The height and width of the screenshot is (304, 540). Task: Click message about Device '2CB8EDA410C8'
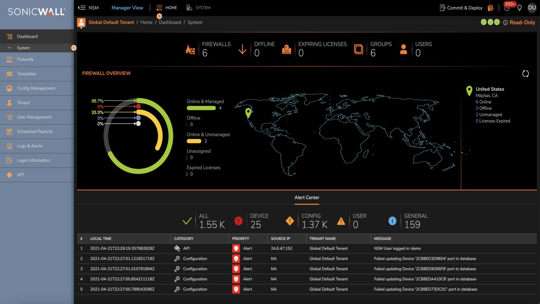point(425,279)
